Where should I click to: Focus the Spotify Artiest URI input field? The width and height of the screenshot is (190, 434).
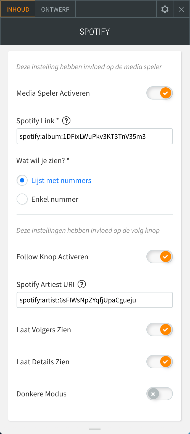(x=95, y=300)
